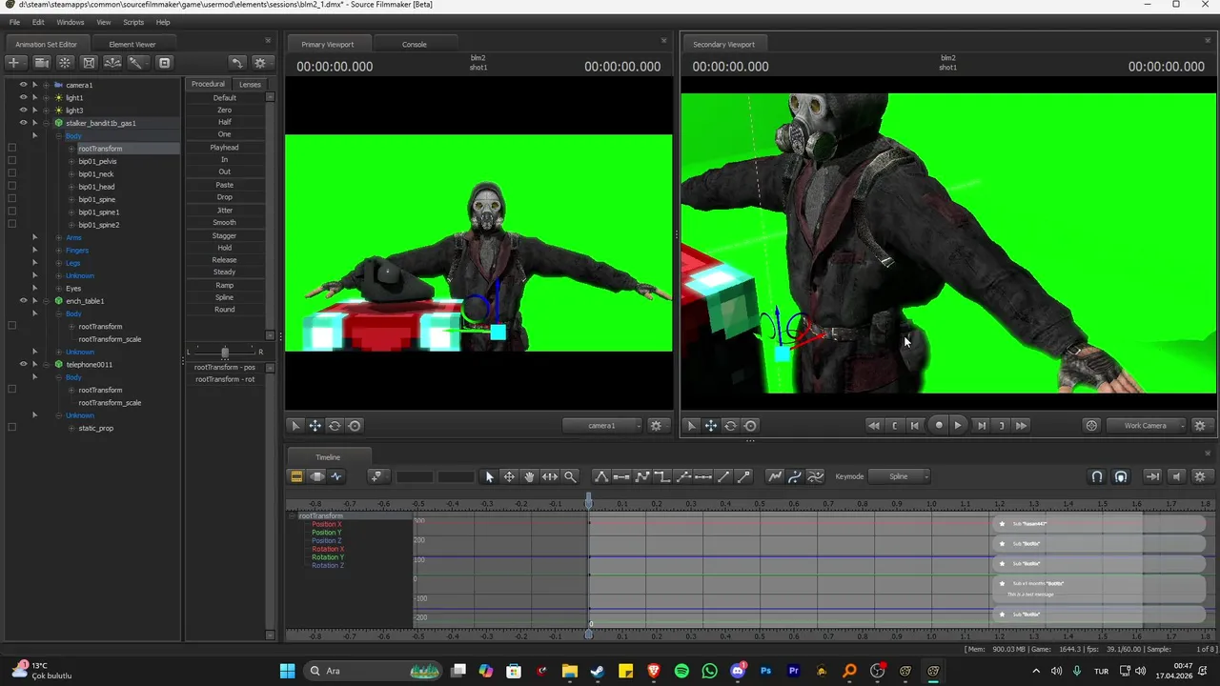Select the Secondary Viewport move tool
The width and height of the screenshot is (1220, 686).
tap(711, 426)
